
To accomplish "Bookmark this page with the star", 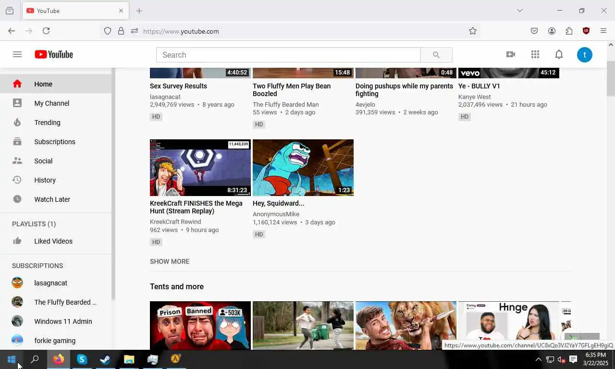I will [473, 31].
